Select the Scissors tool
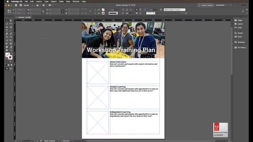This screenshot has height=142, width=253. coord(7,40)
